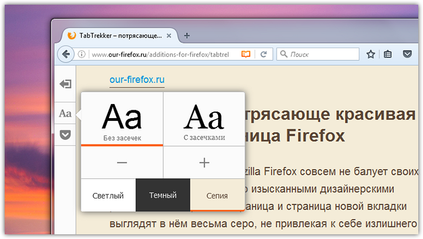Close the TabTrekker tab
This screenshot has height=239, width=423.
(x=169, y=35)
